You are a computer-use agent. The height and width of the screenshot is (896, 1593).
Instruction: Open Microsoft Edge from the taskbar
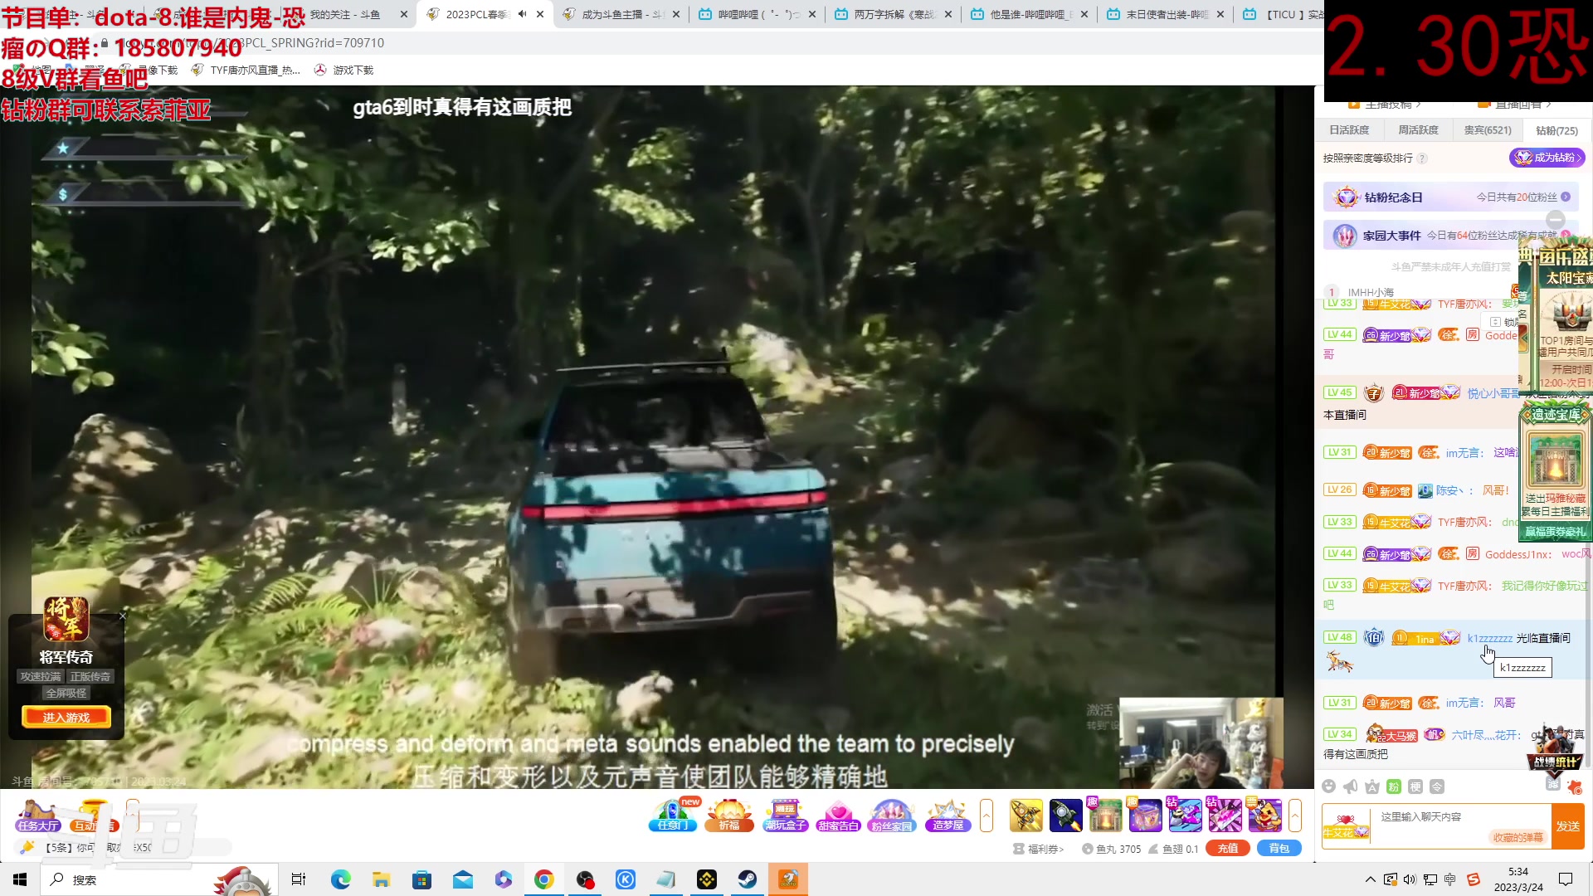(x=341, y=879)
